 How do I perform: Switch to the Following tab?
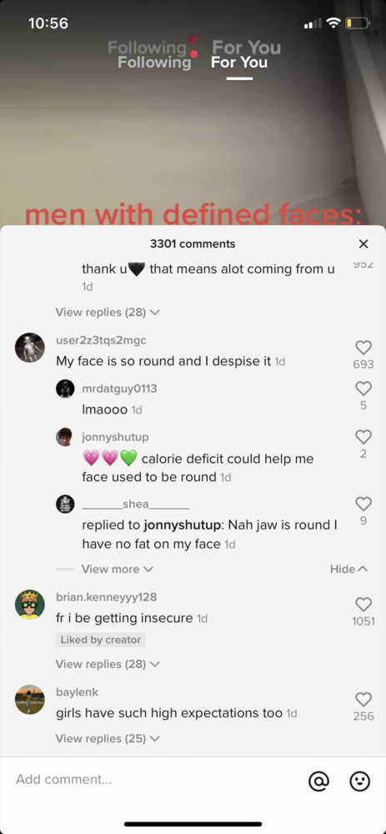pyautogui.click(x=154, y=63)
